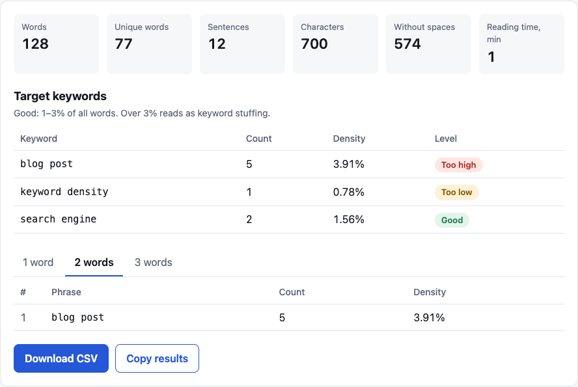The image size is (578, 387).
Task: Click the Target keywords heading
Action: (x=60, y=96)
